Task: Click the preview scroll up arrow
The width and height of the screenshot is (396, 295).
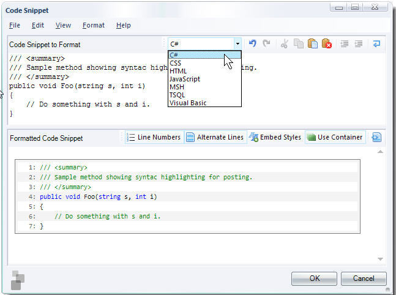Action: point(380,152)
